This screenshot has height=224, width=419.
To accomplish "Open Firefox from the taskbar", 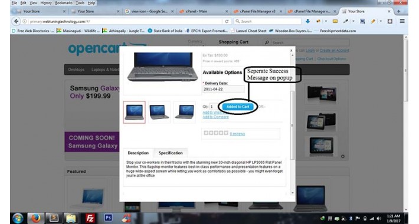I will (35, 218).
